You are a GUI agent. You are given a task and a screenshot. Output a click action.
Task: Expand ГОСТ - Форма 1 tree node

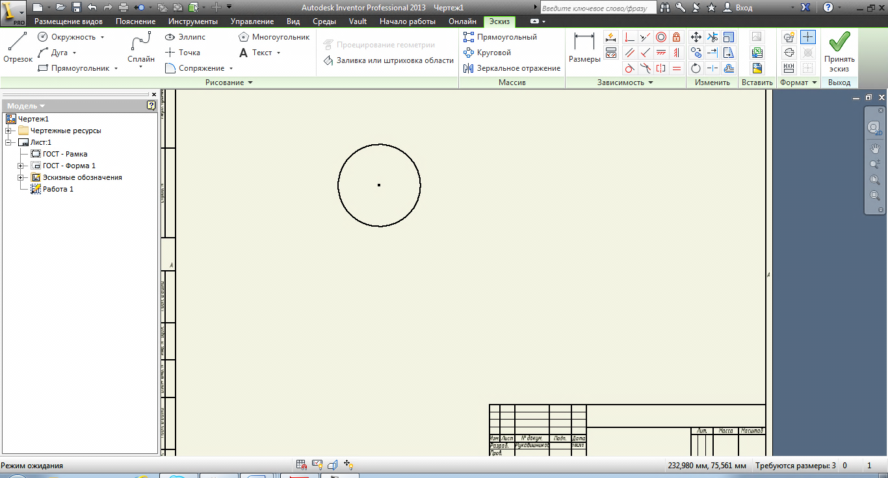(x=21, y=166)
